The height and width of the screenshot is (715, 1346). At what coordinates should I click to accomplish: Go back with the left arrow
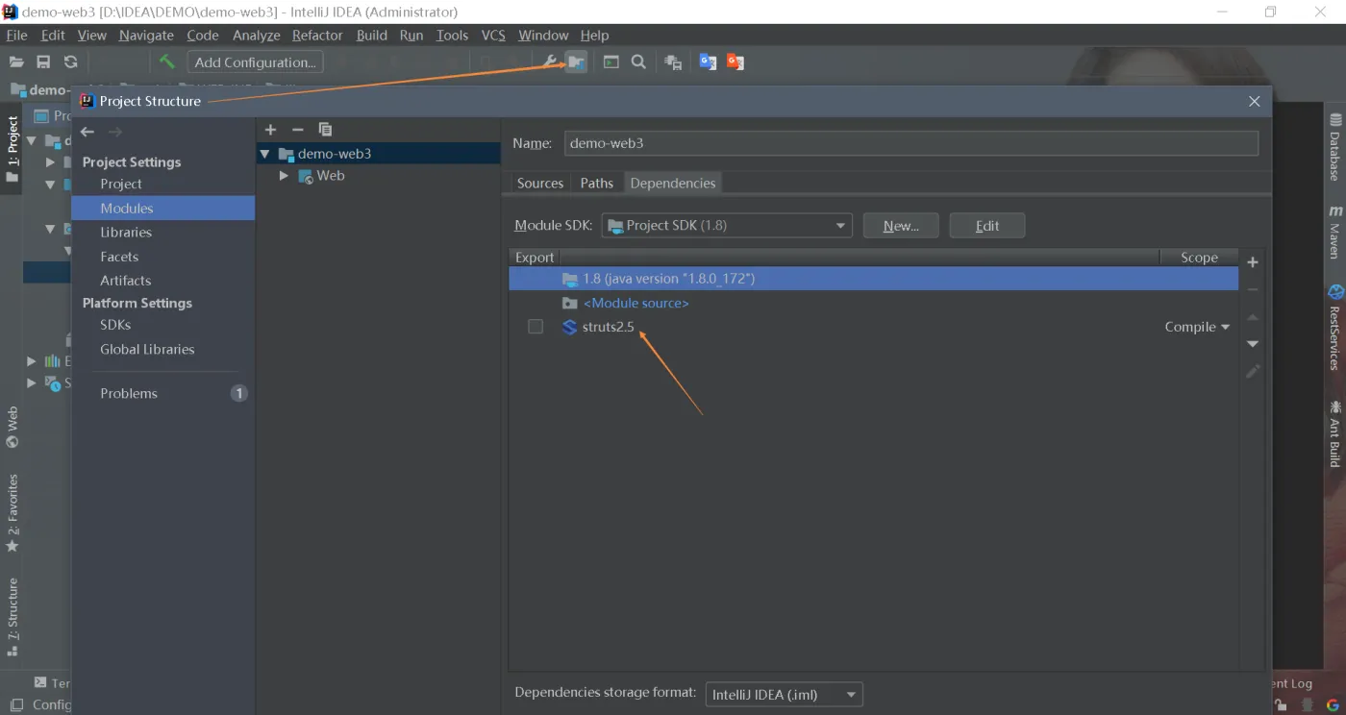tap(87, 132)
